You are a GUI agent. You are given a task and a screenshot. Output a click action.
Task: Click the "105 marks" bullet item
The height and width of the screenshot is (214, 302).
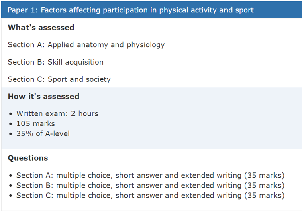tap(36, 124)
